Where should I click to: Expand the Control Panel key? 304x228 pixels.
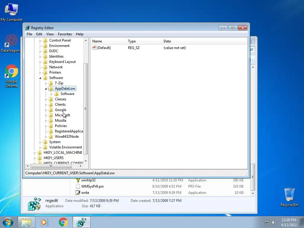pos(40,41)
